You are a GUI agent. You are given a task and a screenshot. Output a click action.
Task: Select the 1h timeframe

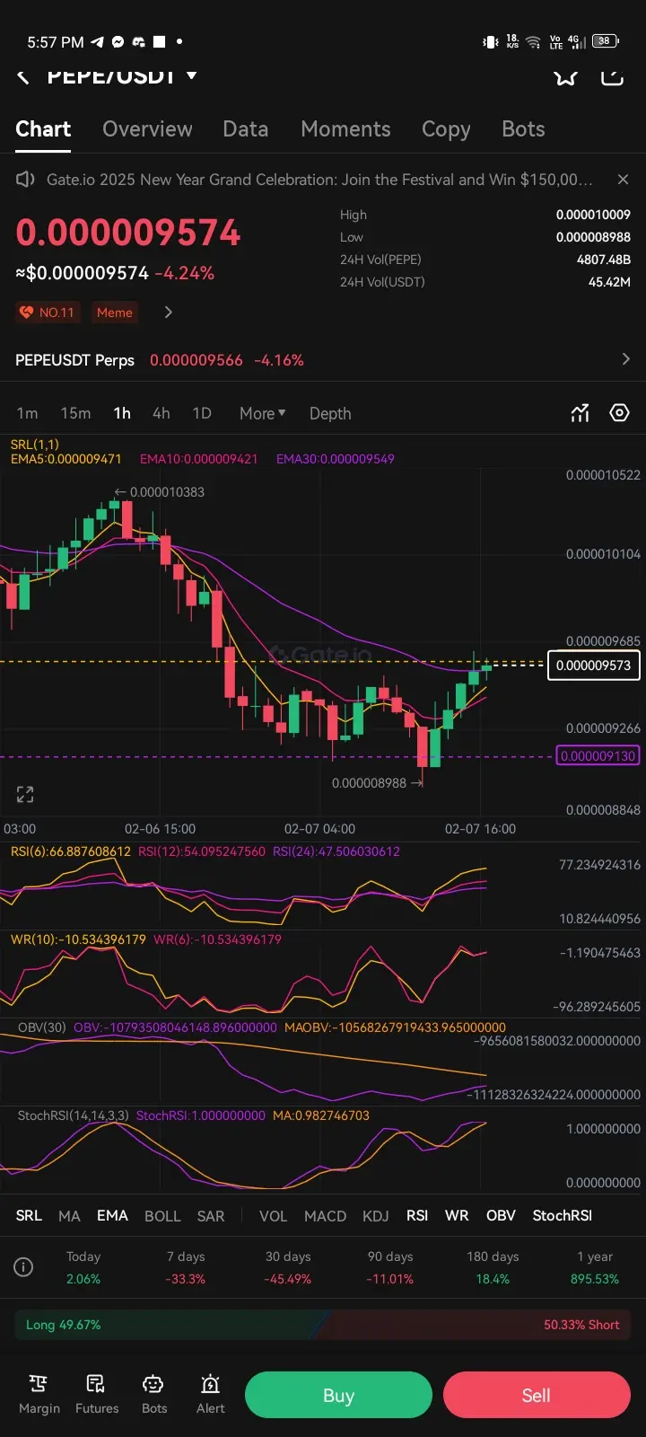click(122, 413)
